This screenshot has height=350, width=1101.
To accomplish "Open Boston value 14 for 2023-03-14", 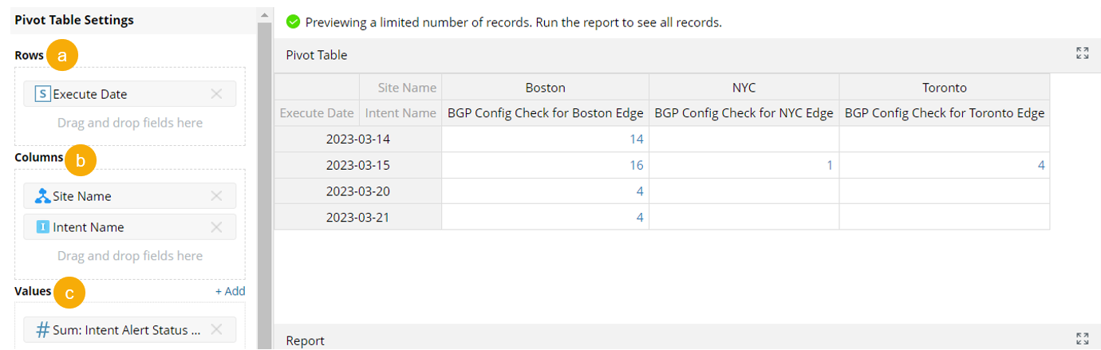I will click(x=636, y=139).
